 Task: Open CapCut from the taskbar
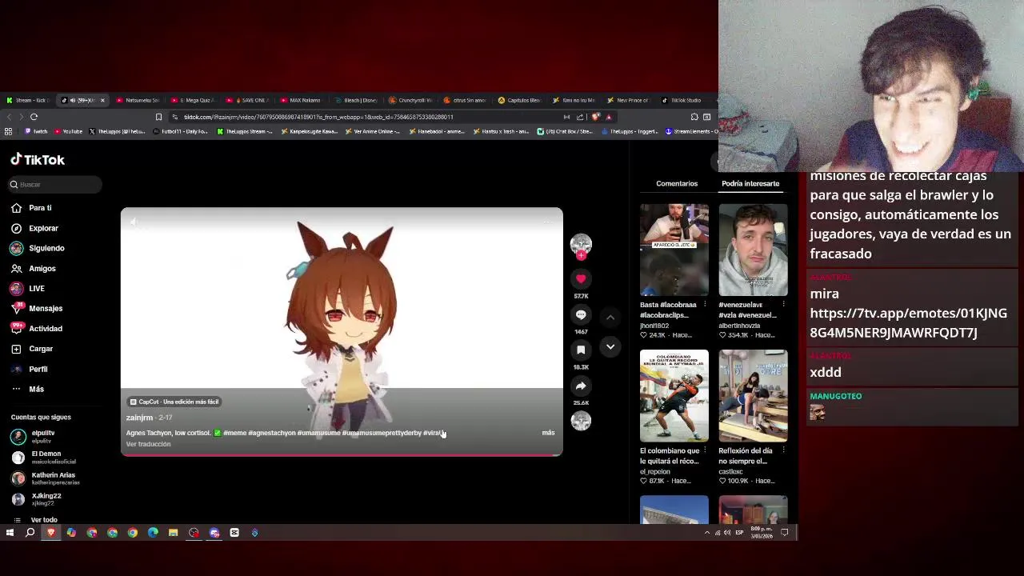pyautogui.click(x=234, y=533)
